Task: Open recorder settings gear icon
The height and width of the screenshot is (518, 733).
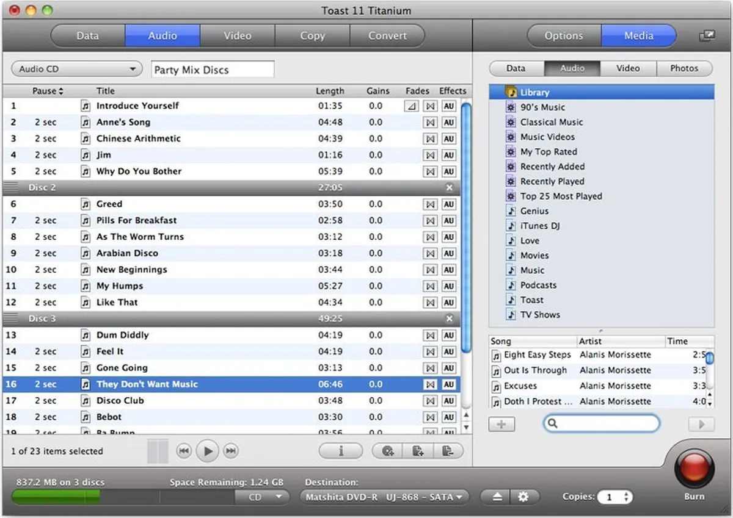Action: click(523, 497)
